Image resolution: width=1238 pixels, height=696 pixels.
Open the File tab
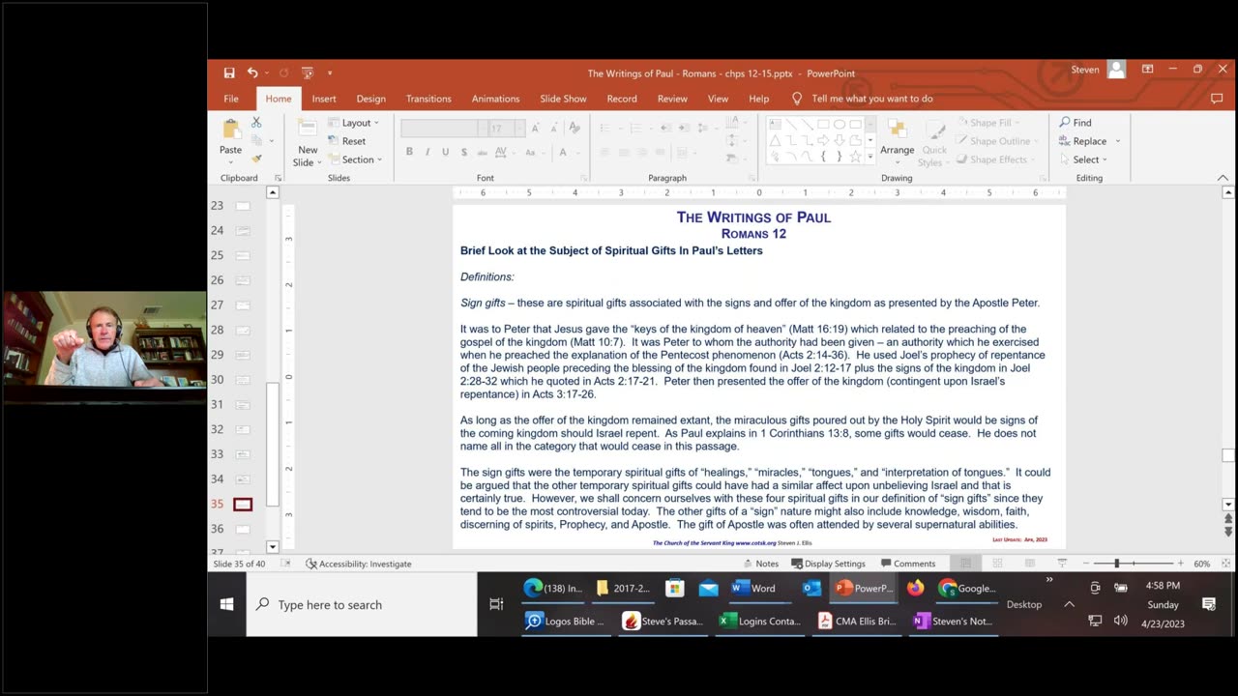pos(231,99)
